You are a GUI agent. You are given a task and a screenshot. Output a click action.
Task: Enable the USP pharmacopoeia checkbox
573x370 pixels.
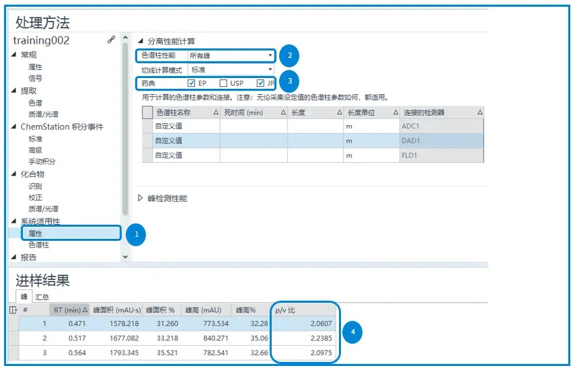pyautogui.click(x=224, y=83)
